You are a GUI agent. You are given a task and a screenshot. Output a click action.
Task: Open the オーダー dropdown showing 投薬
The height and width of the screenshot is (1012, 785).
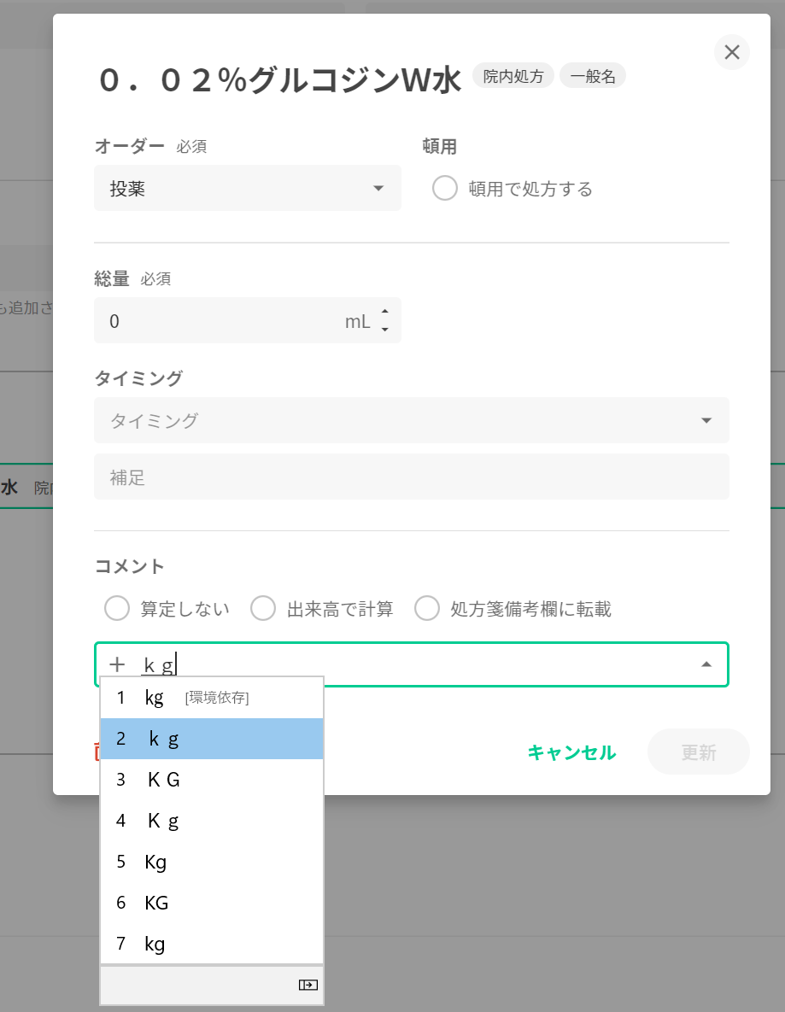tap(247, 188)
